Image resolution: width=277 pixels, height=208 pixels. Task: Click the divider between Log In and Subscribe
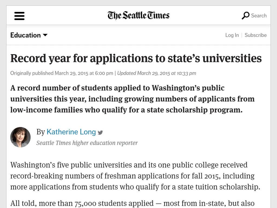coord(242,35)
